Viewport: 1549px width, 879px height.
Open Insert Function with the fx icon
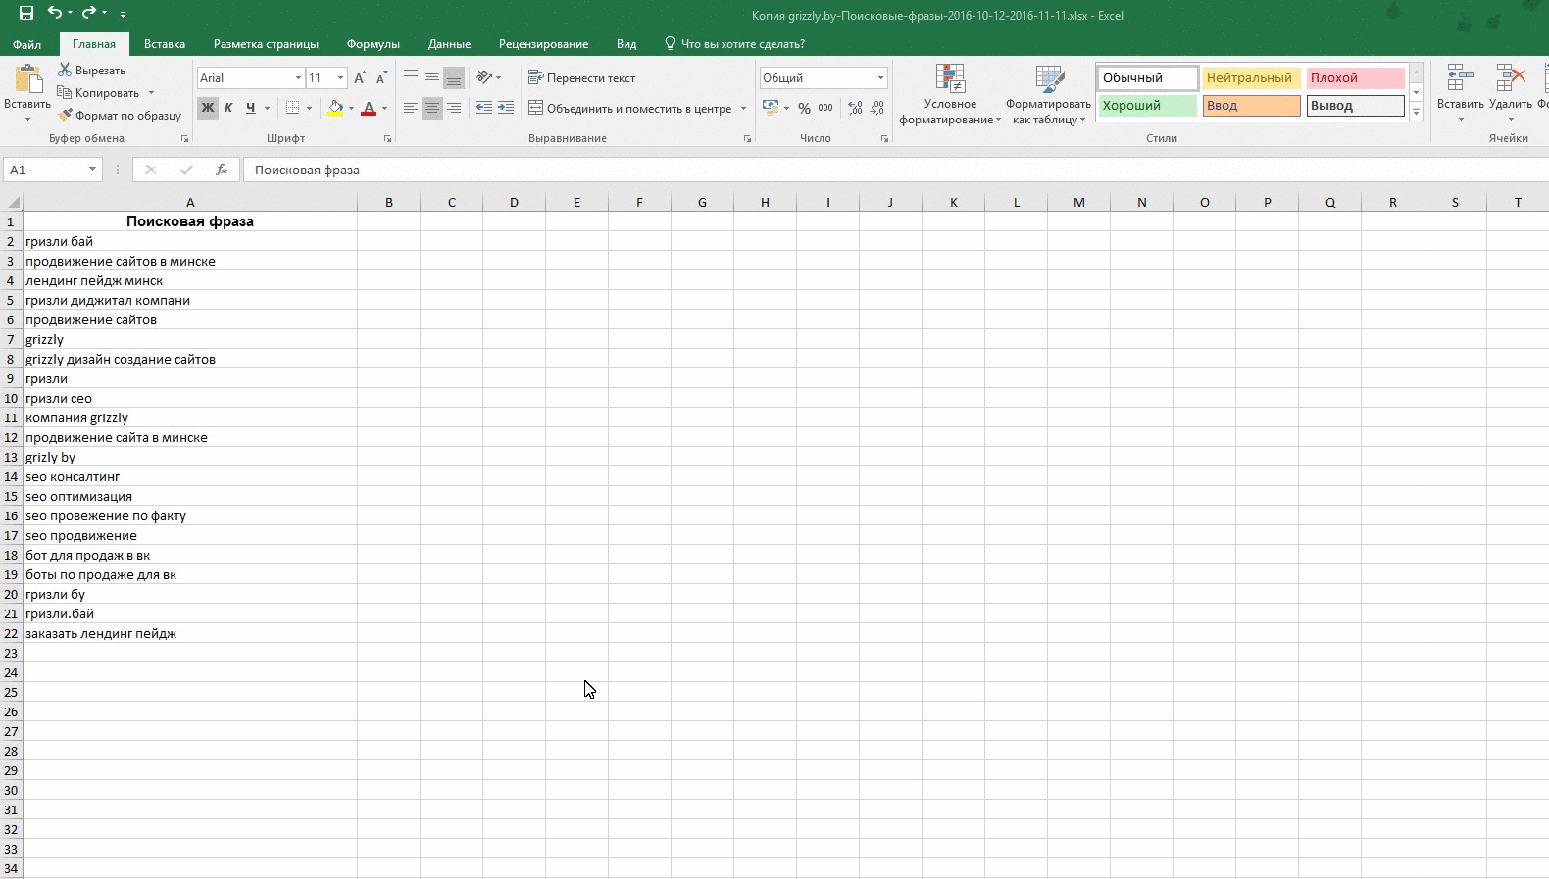[x=222, y=170]
